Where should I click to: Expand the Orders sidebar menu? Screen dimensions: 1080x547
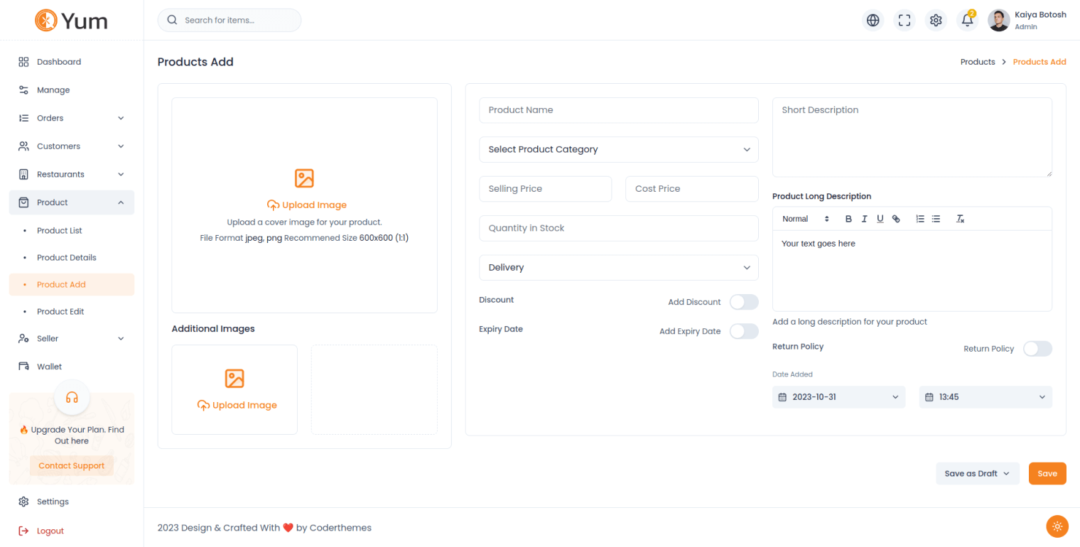pyautogui.click(x=71, y=118)
